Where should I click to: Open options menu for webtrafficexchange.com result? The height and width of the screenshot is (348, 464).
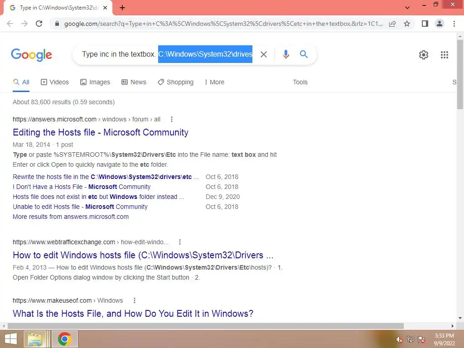(179, 242)
